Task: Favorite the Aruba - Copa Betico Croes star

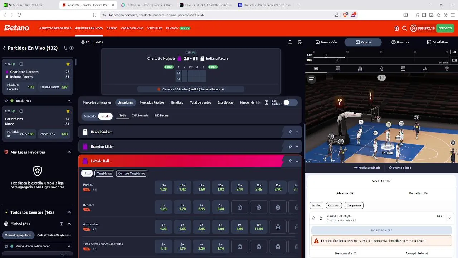Action: 6,246
